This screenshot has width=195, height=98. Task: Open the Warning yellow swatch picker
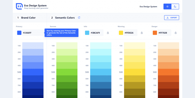[x=121, y=33]
